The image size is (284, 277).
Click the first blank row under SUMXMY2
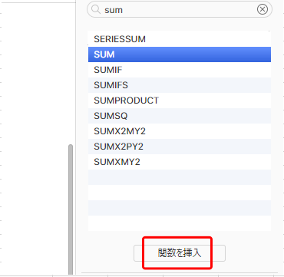(180, 177)
